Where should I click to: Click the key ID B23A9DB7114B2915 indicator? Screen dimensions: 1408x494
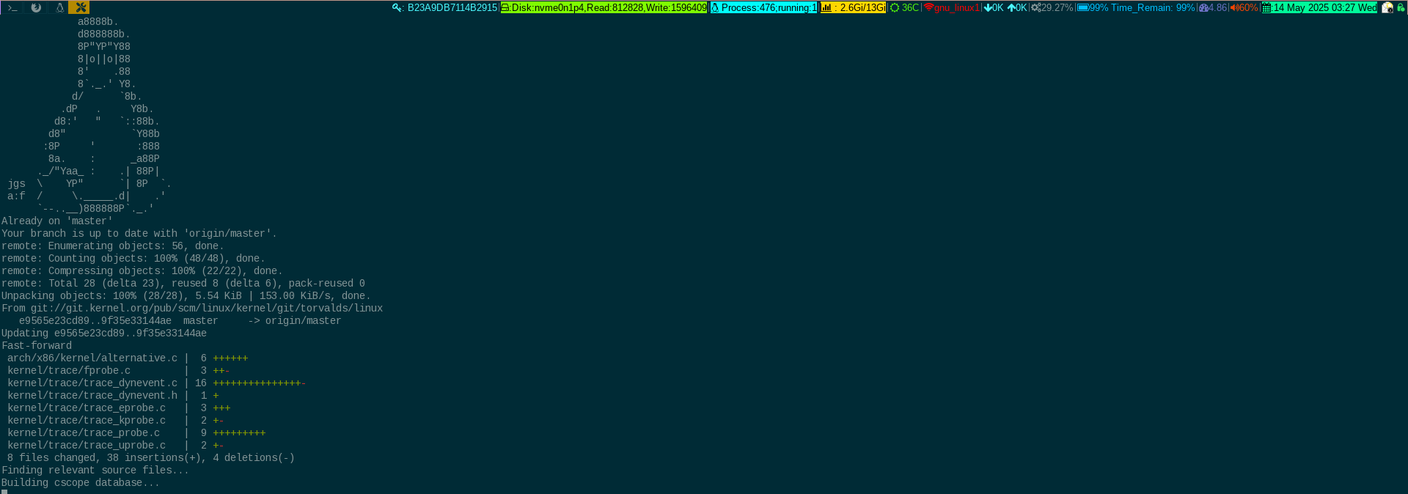pos(445,7)
